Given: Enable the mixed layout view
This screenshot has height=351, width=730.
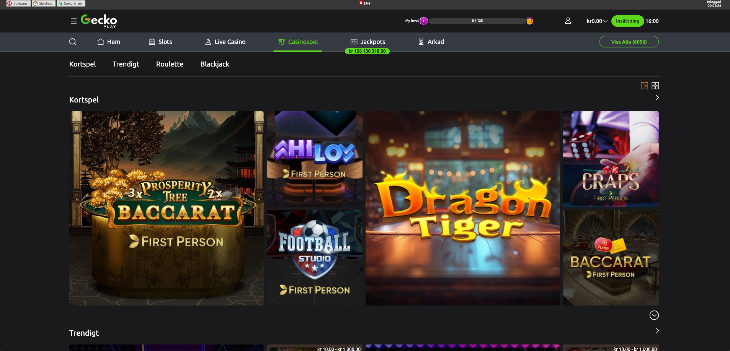Looking at the screenshot, I should [x=645, y=86].
